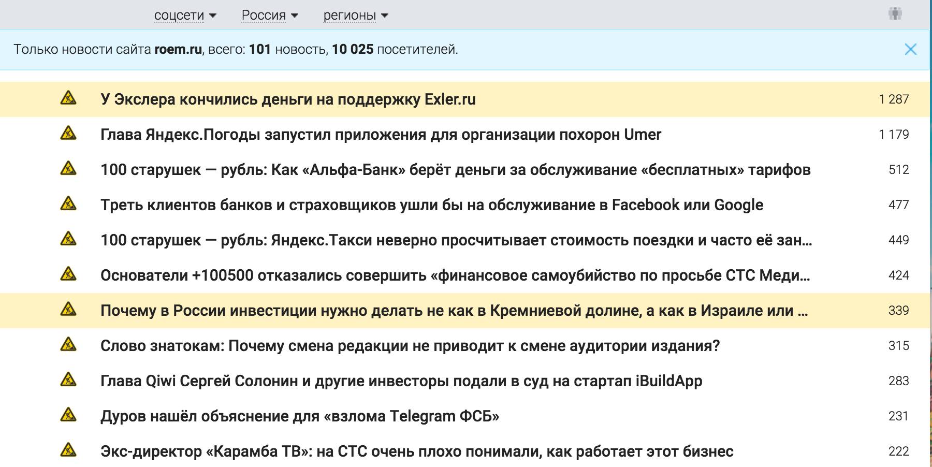Click the people icon in the top right
This screenshot has height=467, width=932.
click(895, 14)
